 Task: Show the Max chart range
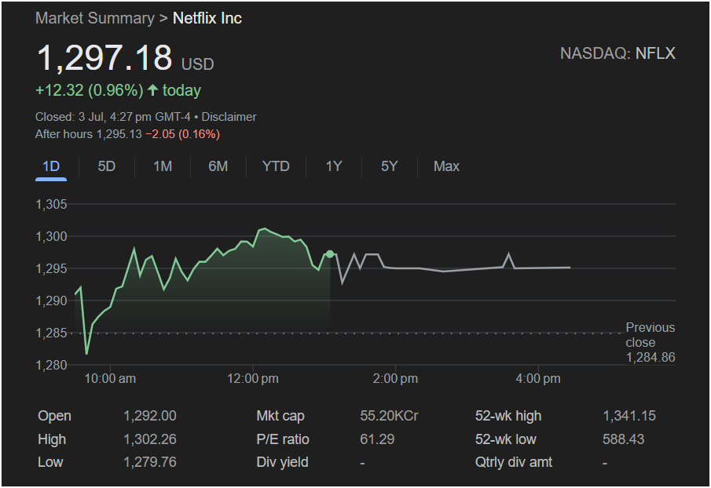click(x=446, y=166)
